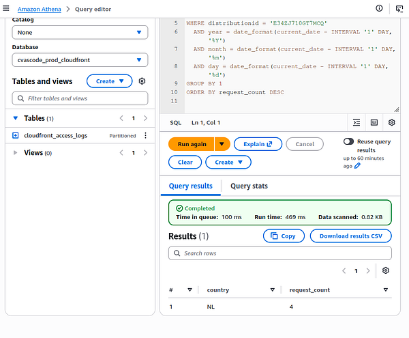Click the ORDER BY request_count DESC line
Viewport: 409px width, 338px height.
[235, 92]
